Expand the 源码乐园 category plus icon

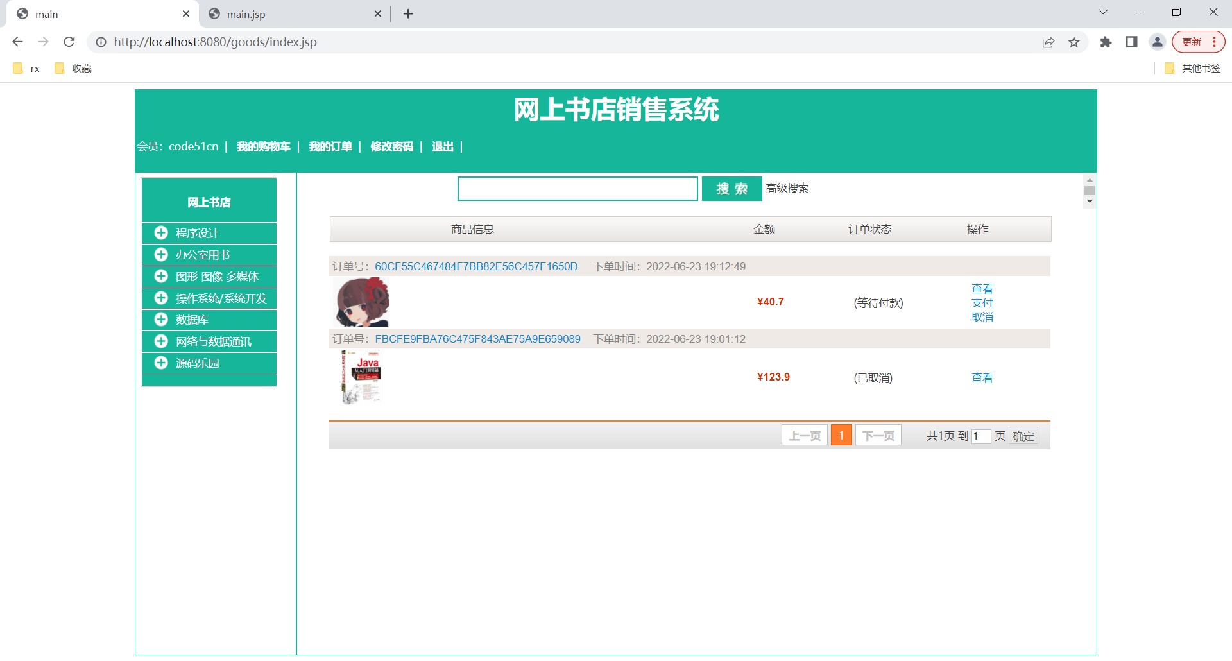(161, 363)
